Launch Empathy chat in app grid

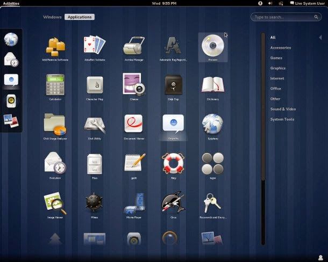173,127
